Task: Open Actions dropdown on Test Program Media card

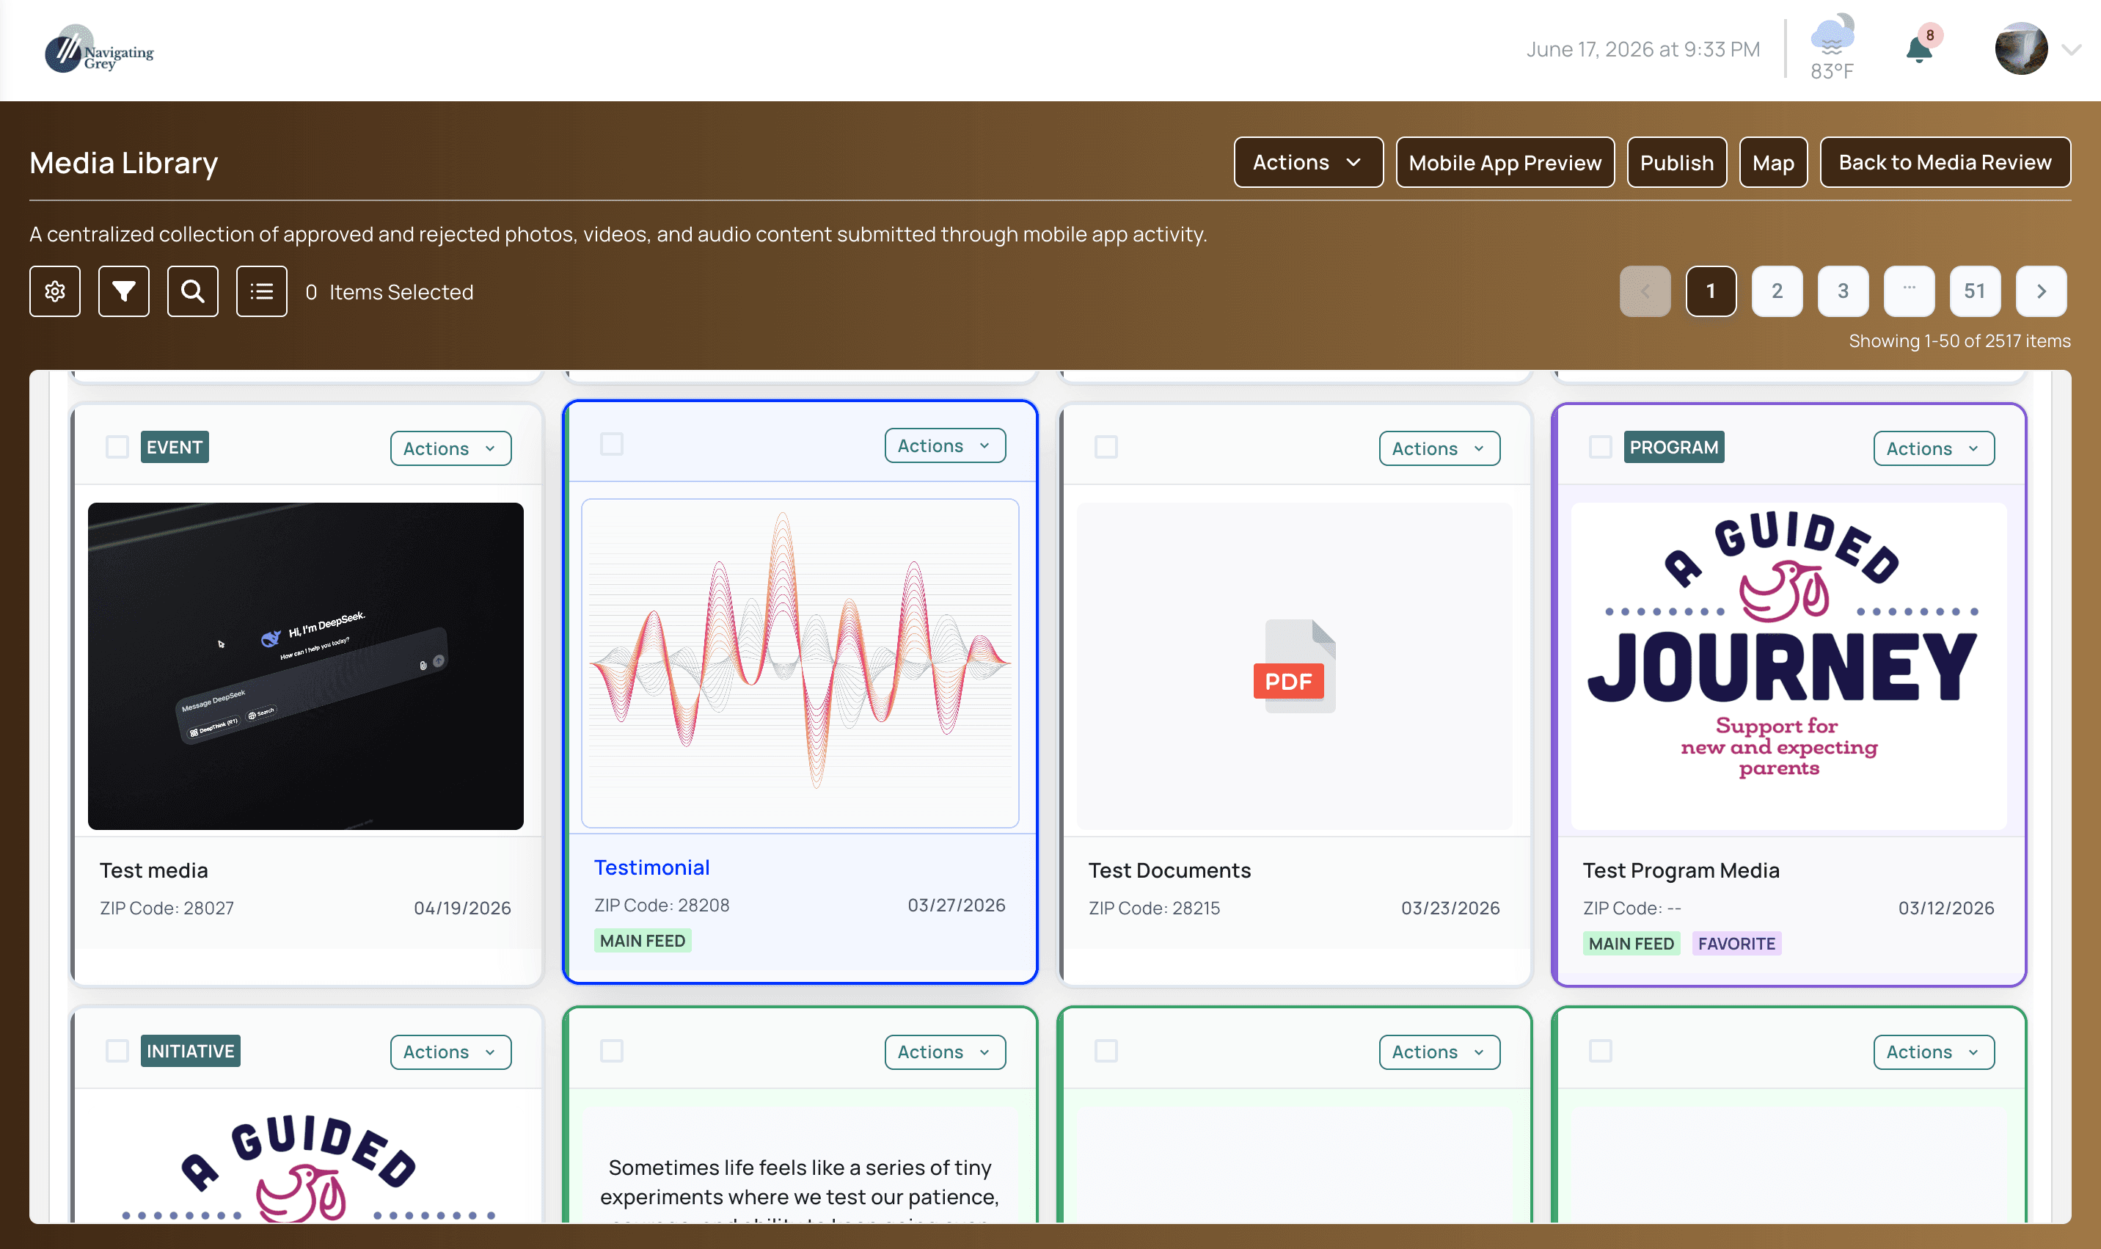Action: tap(1934, 448)
